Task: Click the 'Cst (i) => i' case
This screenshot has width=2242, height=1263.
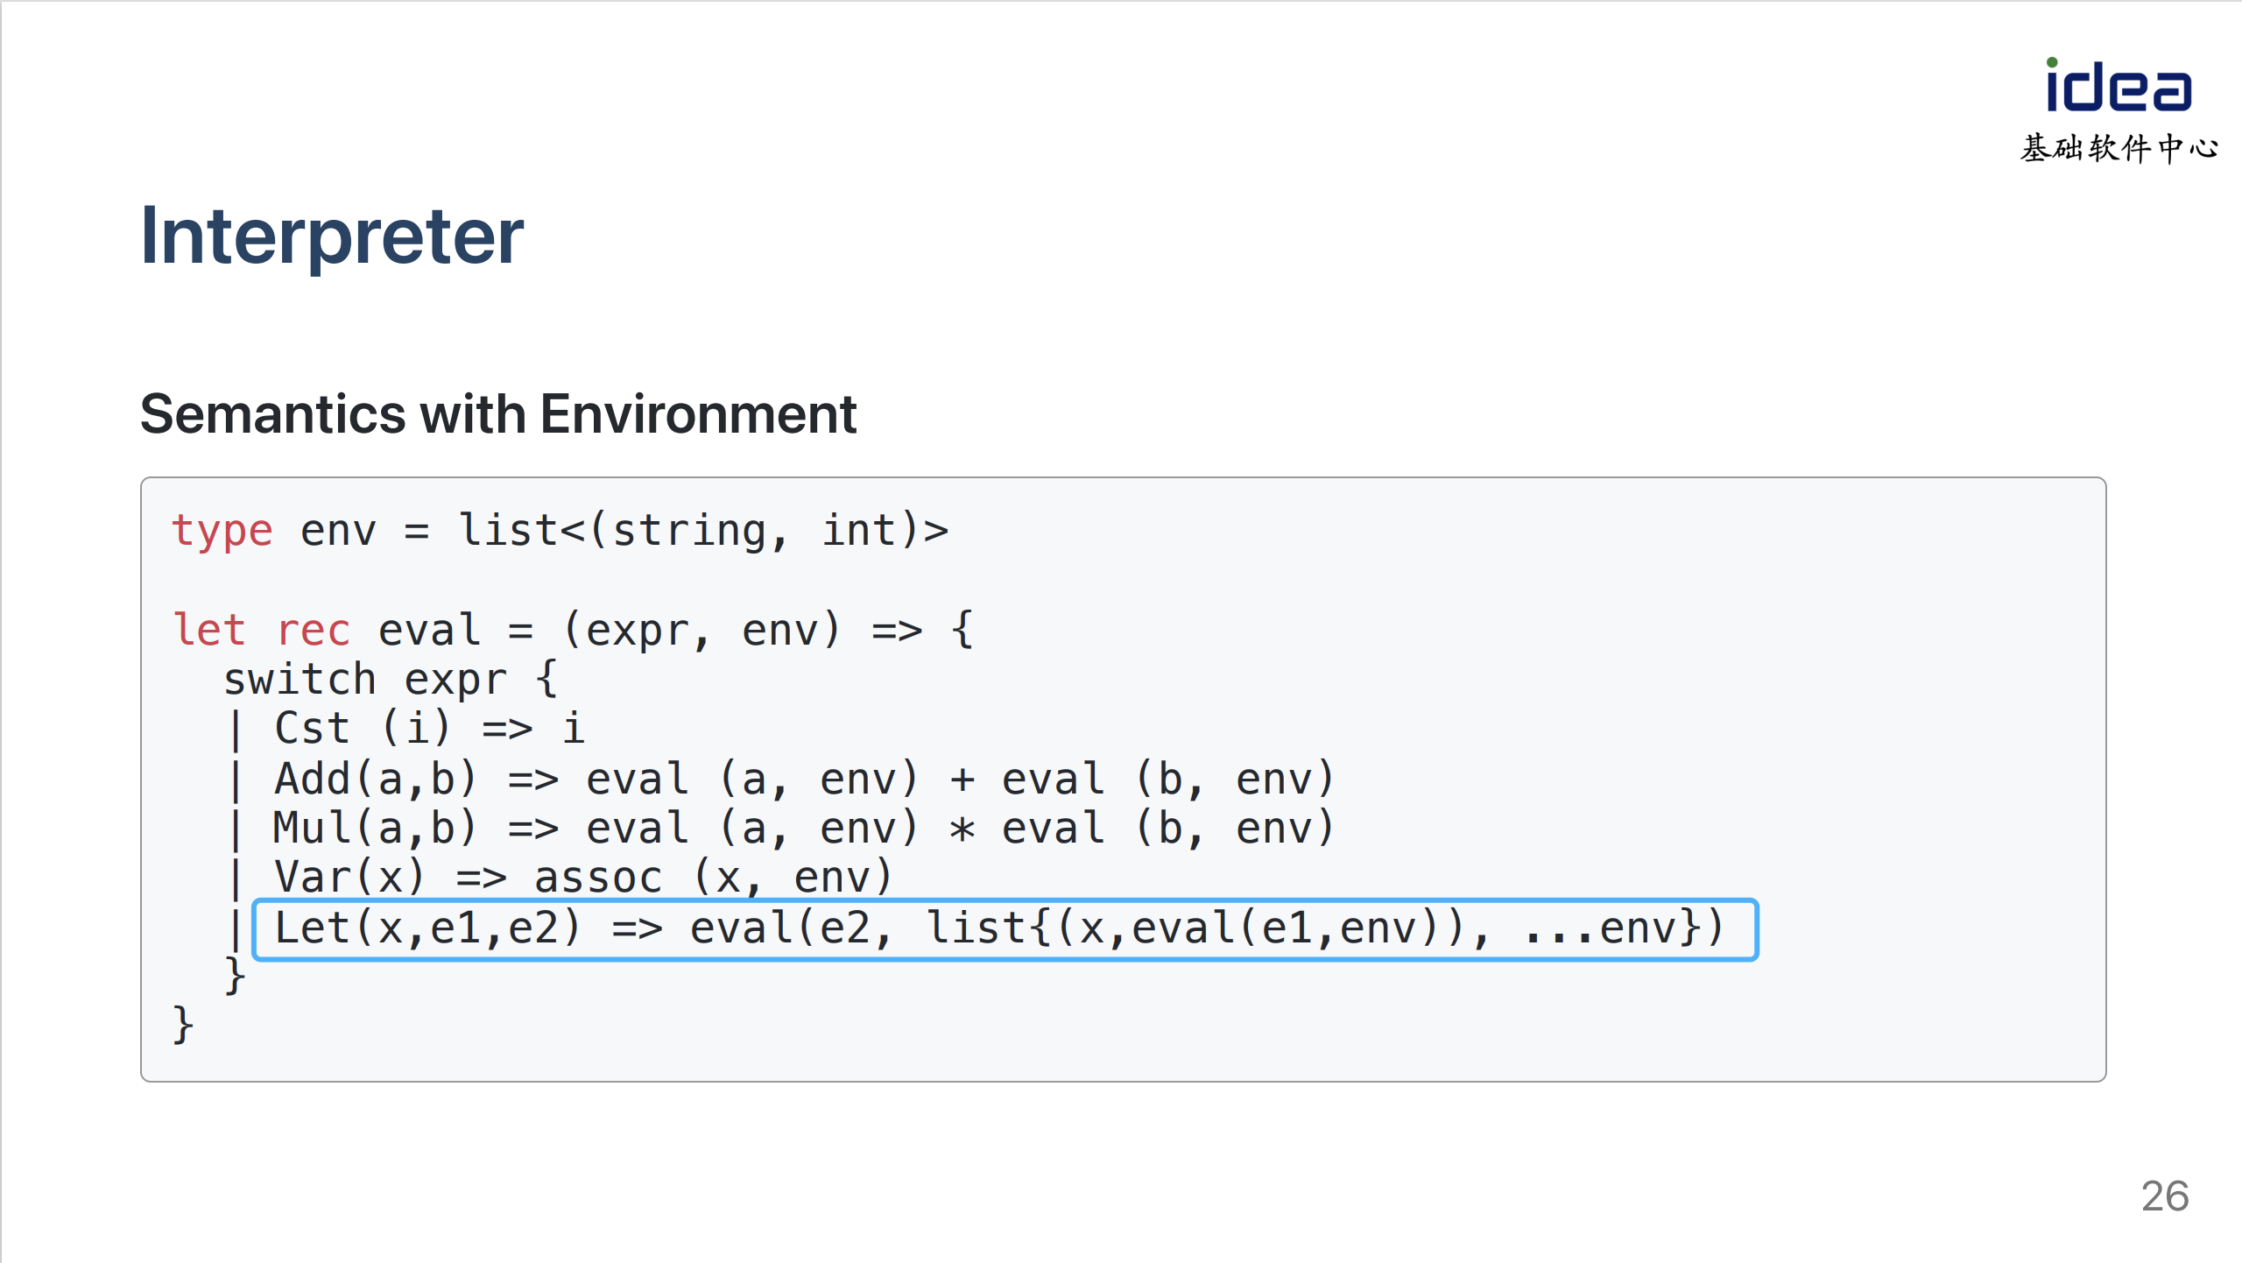Action: pyautogui.click(x=429, y=729)
